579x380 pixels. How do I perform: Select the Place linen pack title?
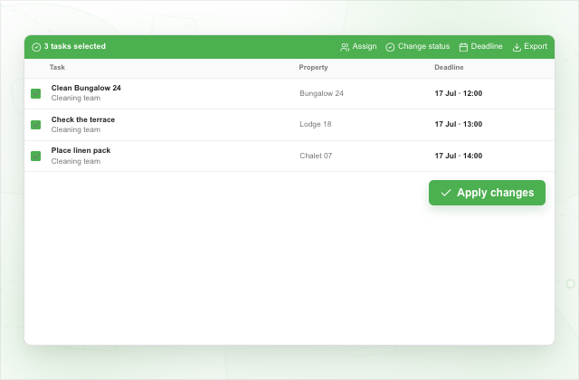pyautogui.click(x=81, y=151)
